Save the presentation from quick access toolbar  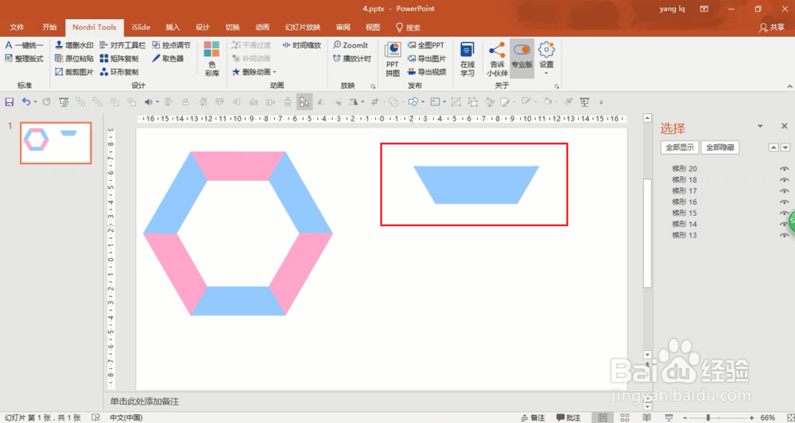pos(9,102)
